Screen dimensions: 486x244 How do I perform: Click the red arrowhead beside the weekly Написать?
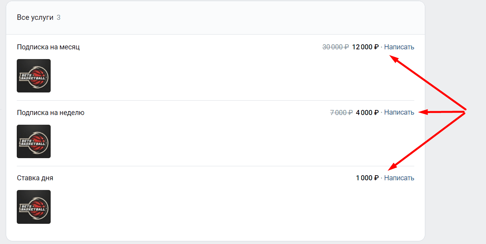click(x=423, y=112)
